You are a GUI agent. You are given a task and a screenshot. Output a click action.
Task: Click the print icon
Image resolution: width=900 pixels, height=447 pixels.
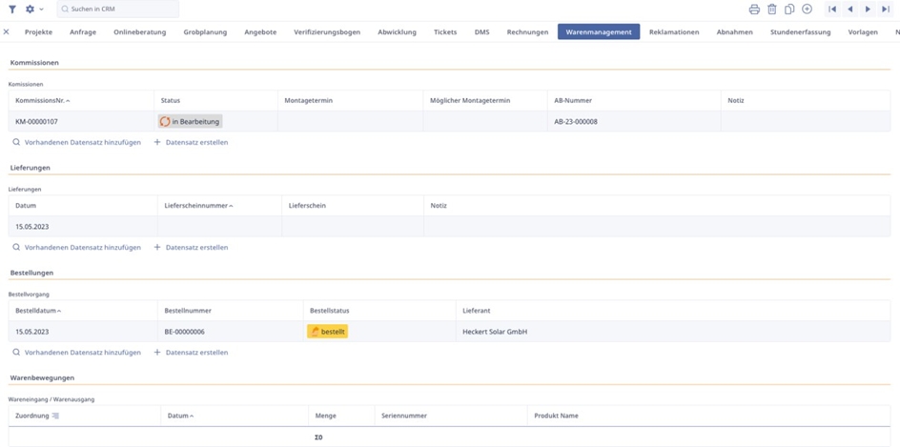click(x=754, y=10)
